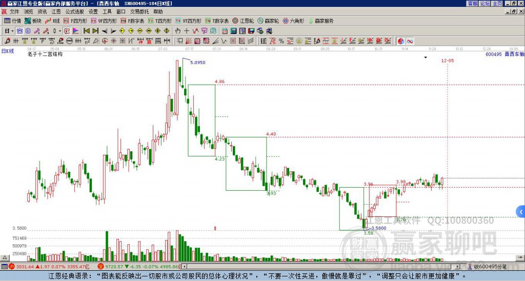Open the 9P四方形 tool
The image size is (525, 281).
[x=104, y=21]
